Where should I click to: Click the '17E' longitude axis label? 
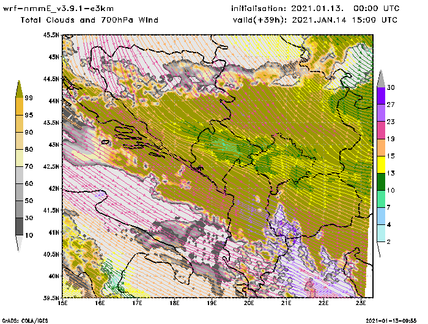click(138, 303)
